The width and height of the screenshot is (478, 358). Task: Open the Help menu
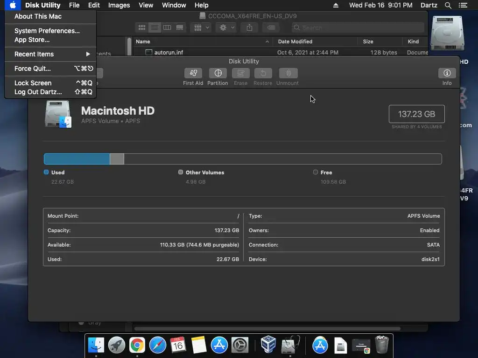(202, 5)
